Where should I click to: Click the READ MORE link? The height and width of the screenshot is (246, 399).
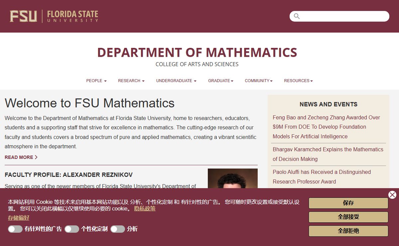(x=21, y=157)
